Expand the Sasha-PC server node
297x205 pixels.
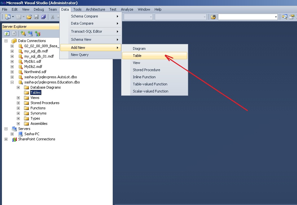(x=12, y=134)
